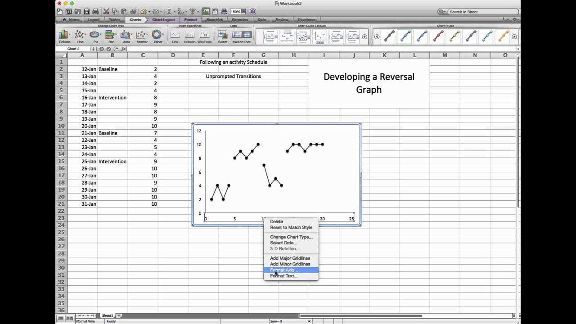The image size is (576, 324).
Task: Click the Print icon in toolbar
Action: tap(95, 12)
